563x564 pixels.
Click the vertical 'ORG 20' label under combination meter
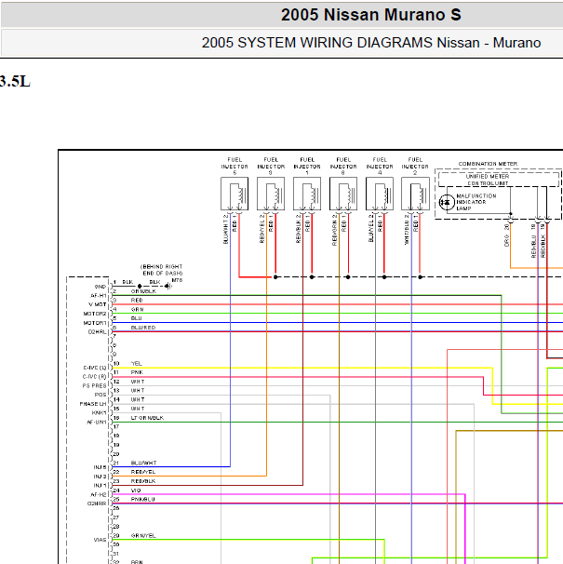tap(506, 235)
